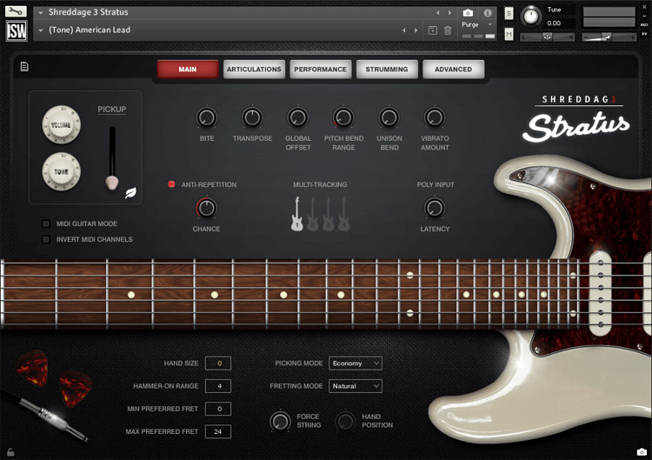This screenshot has width=652, height=460.
Task: Click the Poly Input Latency knob
Action: click(435, 208)
